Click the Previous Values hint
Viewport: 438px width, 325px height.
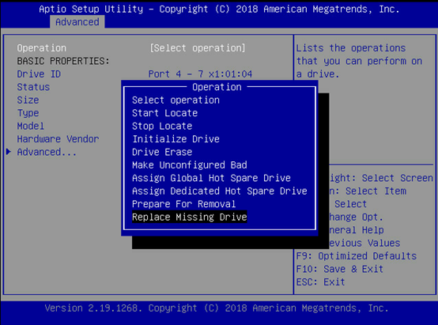[x=364, y=243]
